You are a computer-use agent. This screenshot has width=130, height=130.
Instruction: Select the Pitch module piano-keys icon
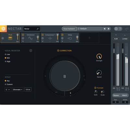point(10,38)
